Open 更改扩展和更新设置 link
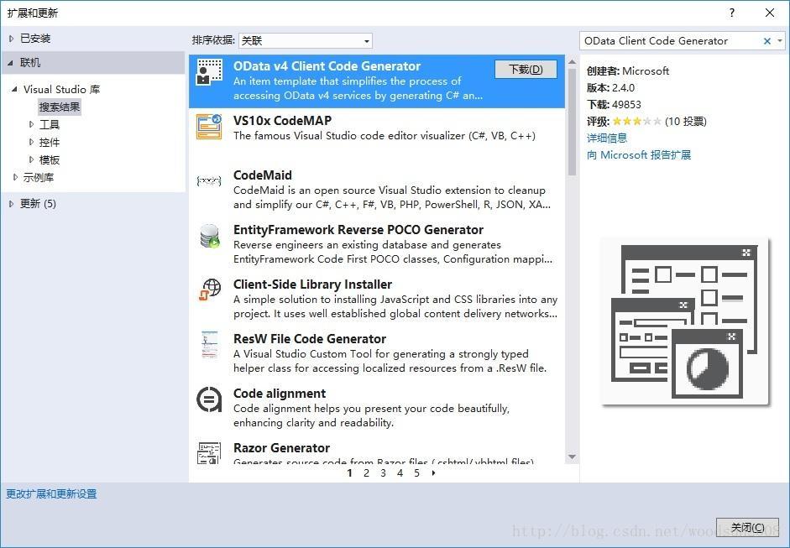Screen dimensions: 790x548 click(x=51, y=494)
